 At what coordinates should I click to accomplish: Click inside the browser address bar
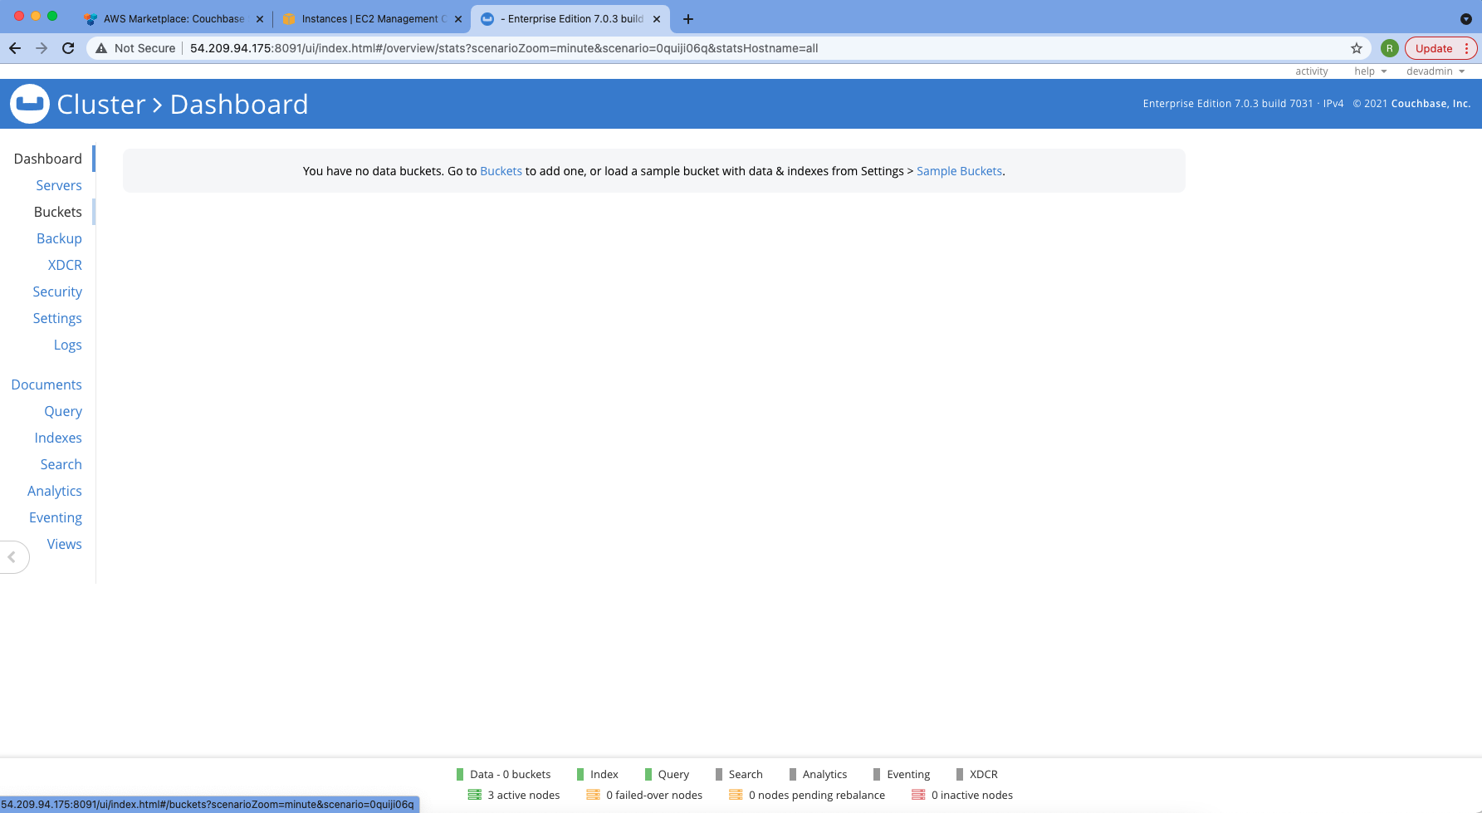coord(664,47)
